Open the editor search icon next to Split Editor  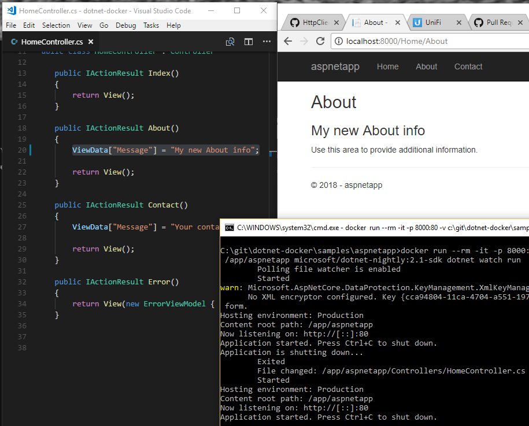click(x=230, y=42)
